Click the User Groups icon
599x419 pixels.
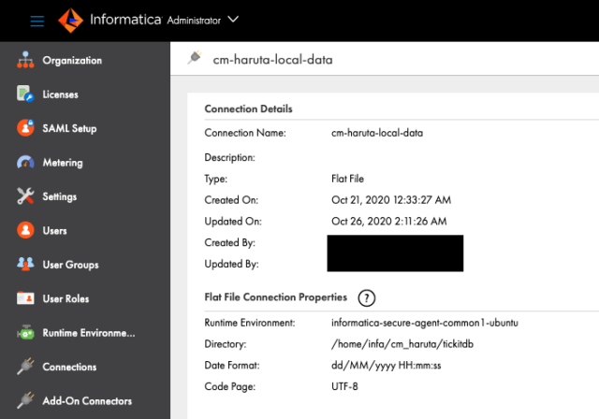click(x=25, y=265)
